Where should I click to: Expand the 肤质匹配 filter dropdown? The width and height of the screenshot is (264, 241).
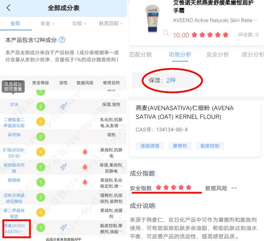click(x=111, y=23)
